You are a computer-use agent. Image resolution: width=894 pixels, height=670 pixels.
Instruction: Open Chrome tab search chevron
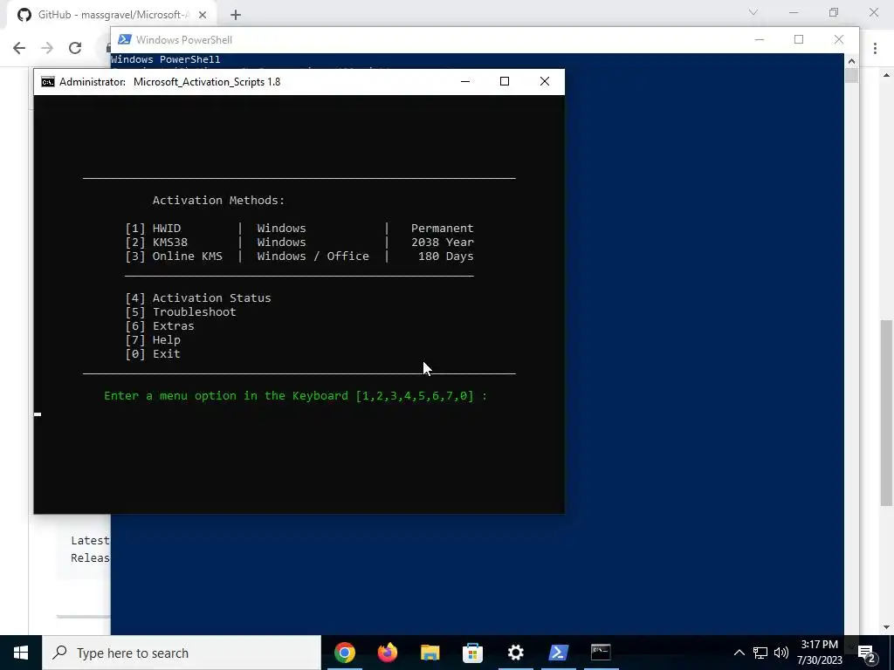(x=753, y=12)
